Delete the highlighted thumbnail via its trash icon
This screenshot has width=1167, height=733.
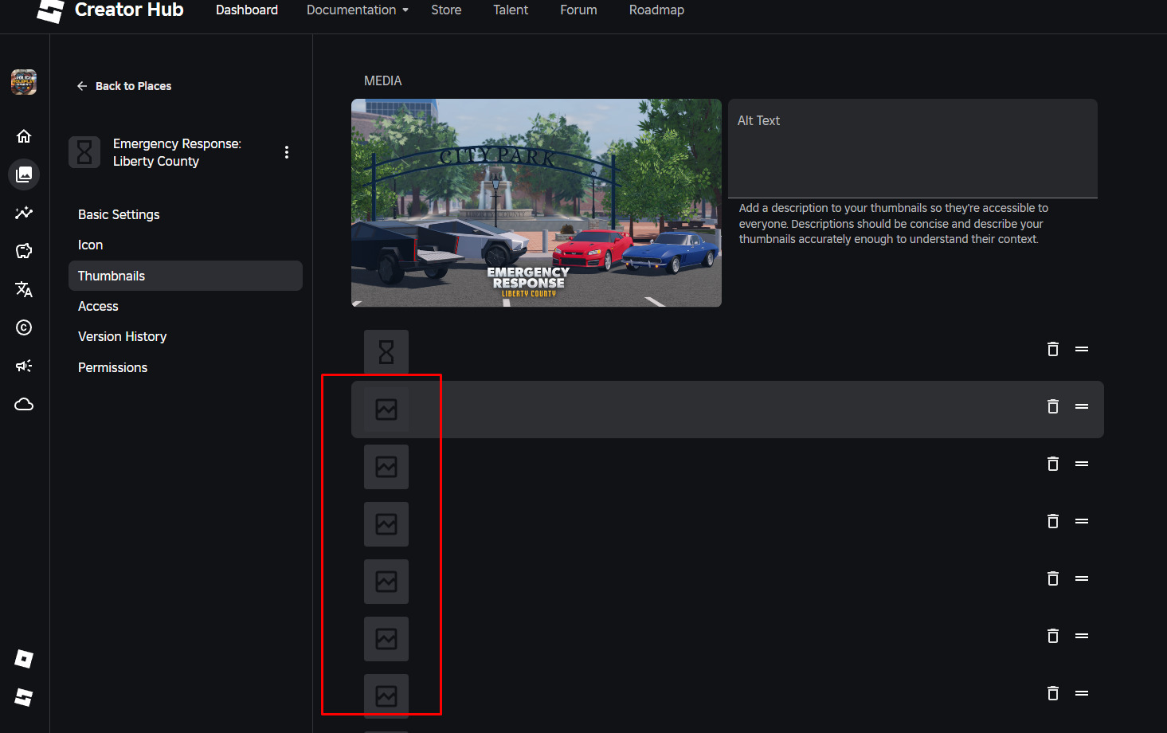[1052, 406]
